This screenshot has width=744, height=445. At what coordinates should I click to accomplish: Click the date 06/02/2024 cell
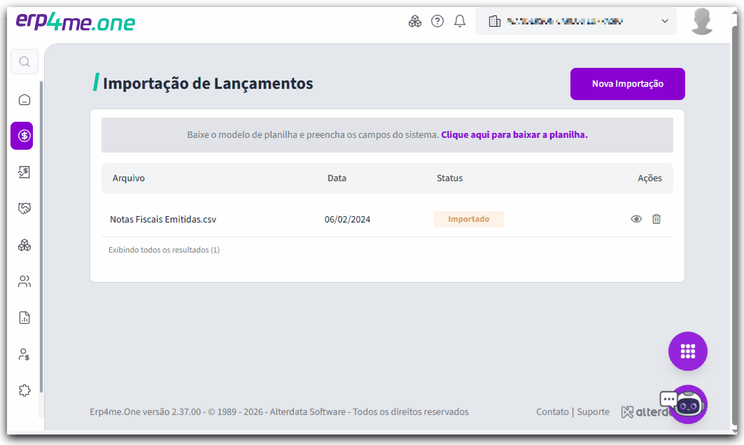click(x=347, y=219)
